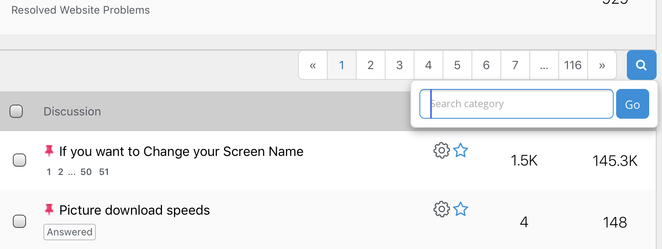
Task: Open If you want to Change your Screen Name
Action: point(181,152)
